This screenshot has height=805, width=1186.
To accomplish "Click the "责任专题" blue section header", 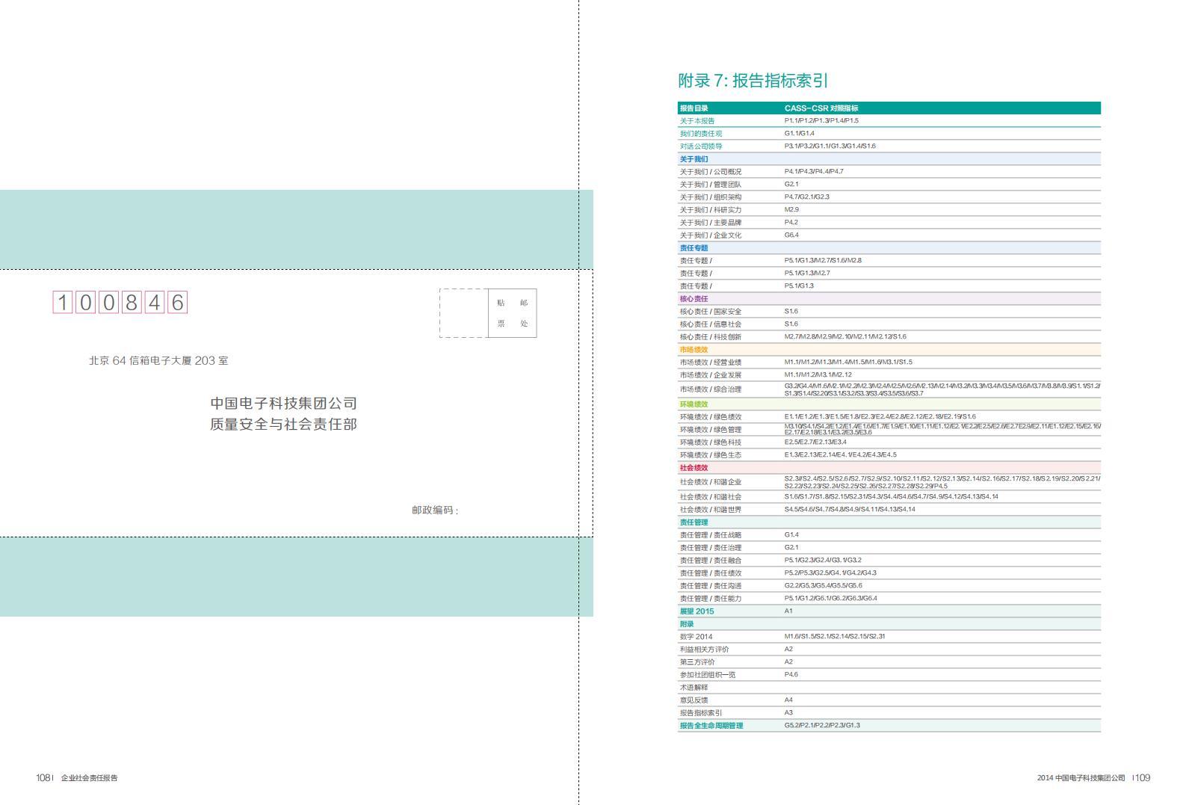I will tap(889, 248).
